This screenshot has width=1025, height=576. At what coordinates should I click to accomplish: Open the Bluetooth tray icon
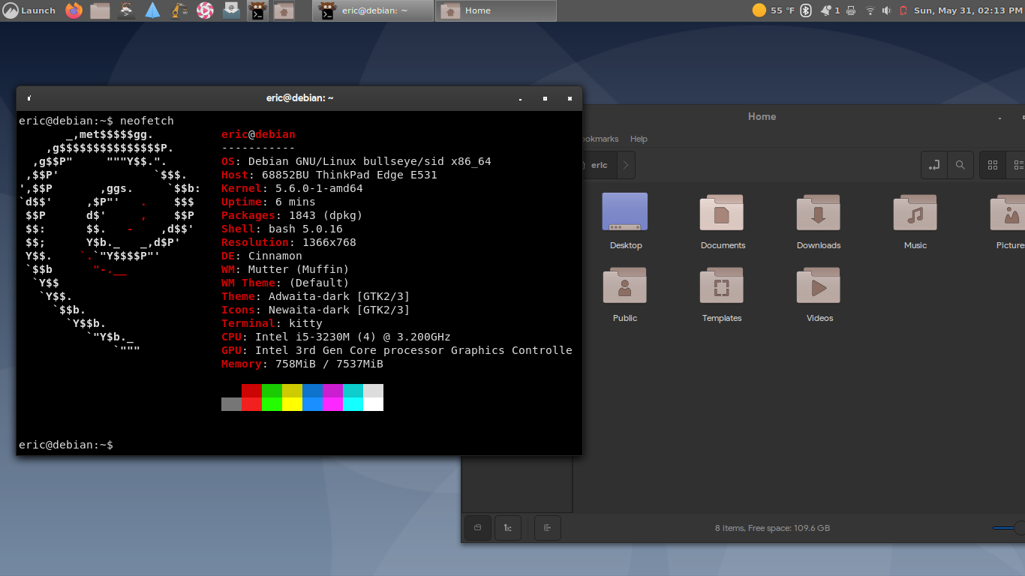click(806, 10)
